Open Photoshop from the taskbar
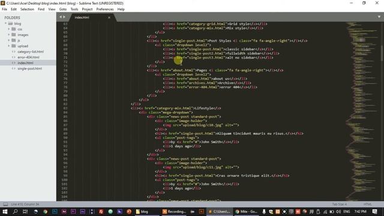Screen dimensions: 384x216 point(55,211)
